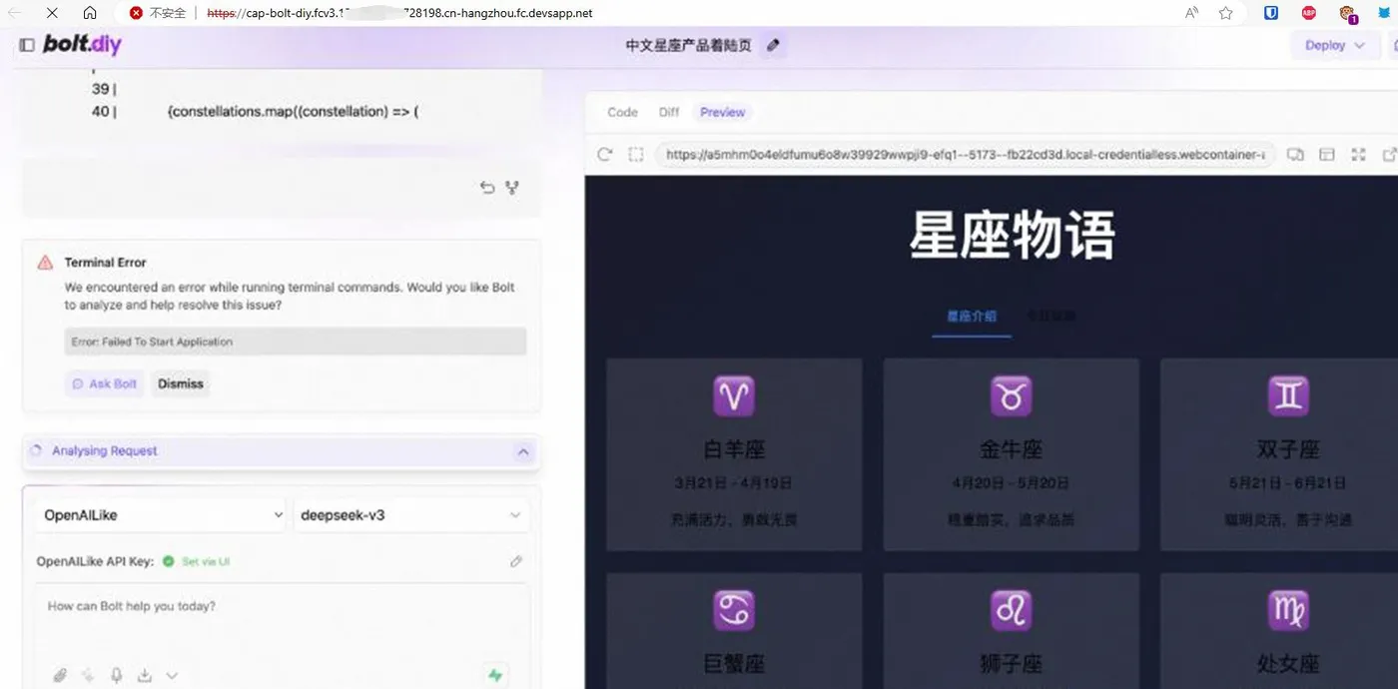Viewport: 1398px width, 689px height.
Task: Add page to favorites with star icon
Action: (1225, 13)
